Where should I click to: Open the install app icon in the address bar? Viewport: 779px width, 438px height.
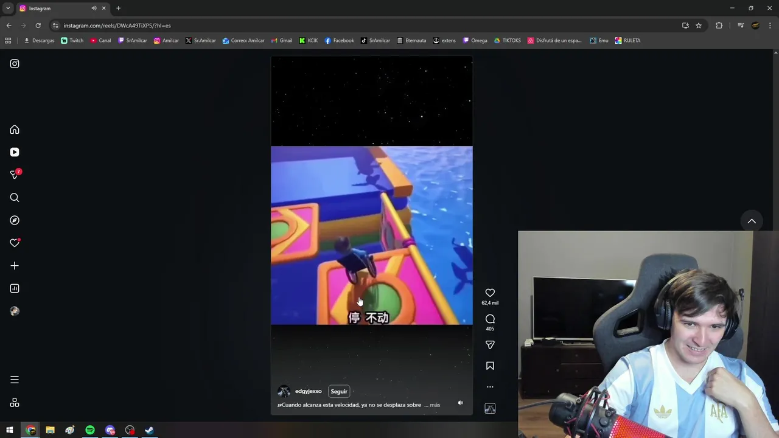[685, 26]
